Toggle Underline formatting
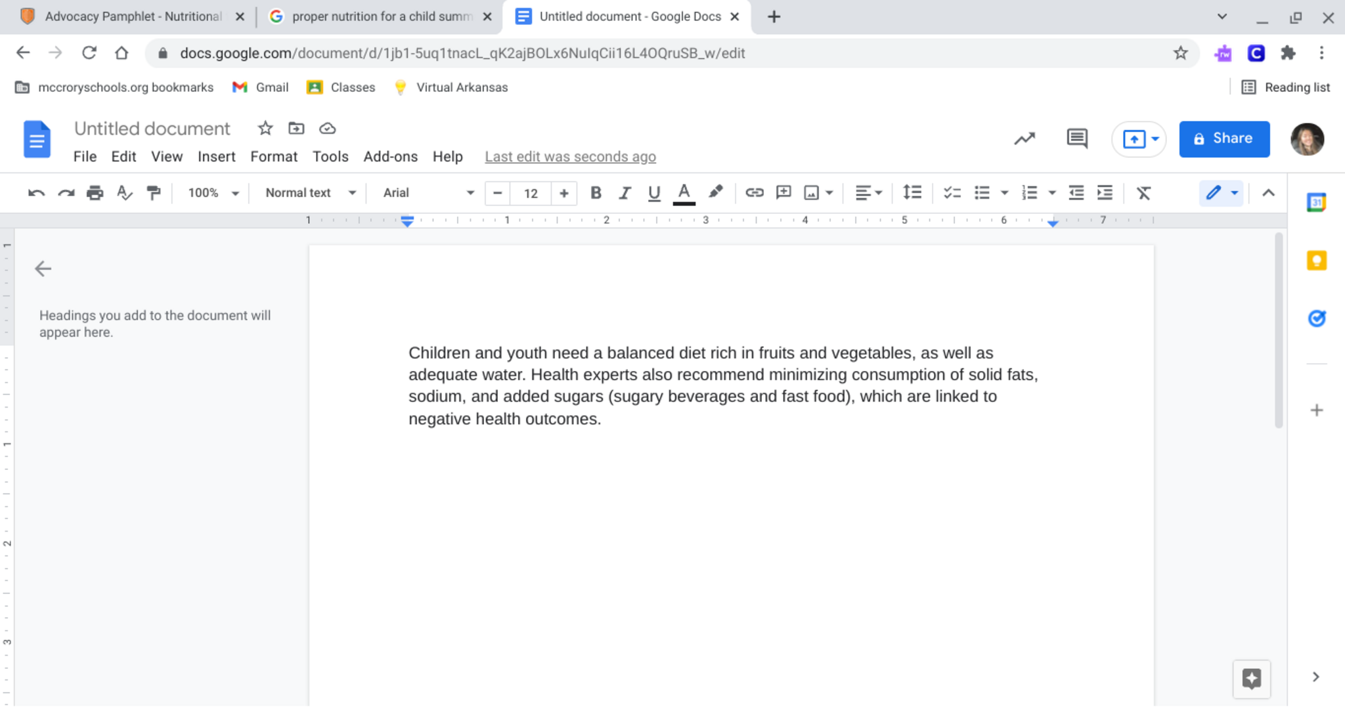This screenshot has height=707, width=1345. pyautogui.click(x=653, y=193)
